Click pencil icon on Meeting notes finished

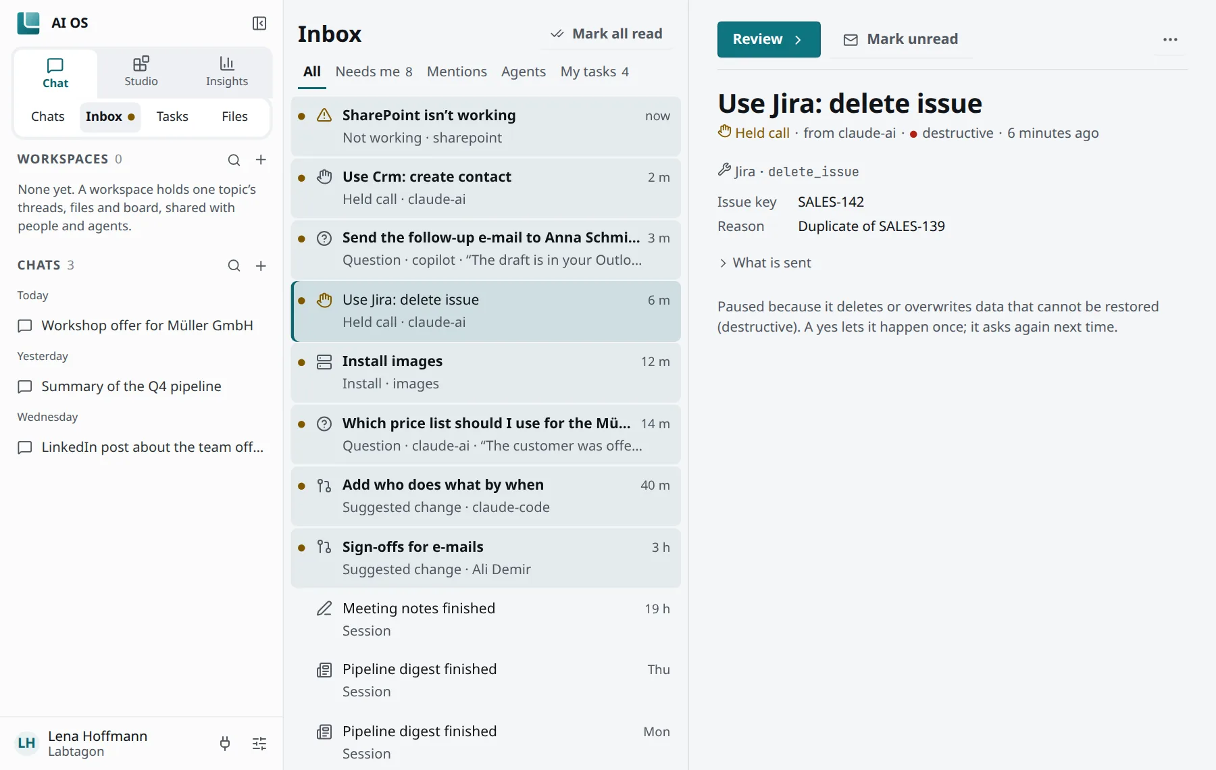click(x=324, y=609)
